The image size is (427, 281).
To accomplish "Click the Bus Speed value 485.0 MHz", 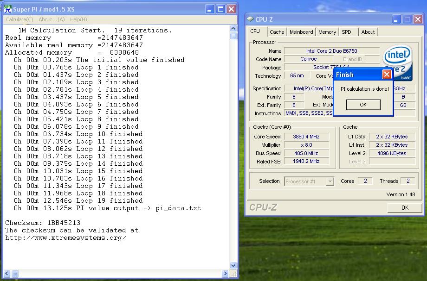I will [306, 153].
